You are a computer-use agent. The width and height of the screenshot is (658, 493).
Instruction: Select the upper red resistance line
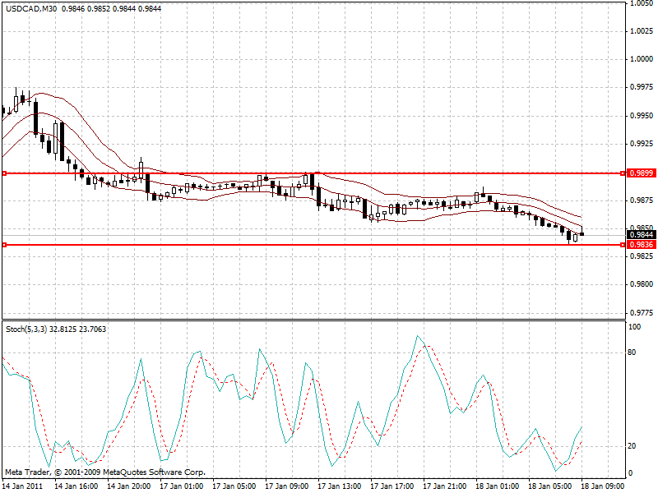coord(329,173)
